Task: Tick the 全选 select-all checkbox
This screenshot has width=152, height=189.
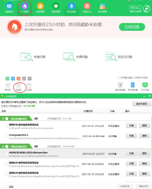Action: click(7, 187)
